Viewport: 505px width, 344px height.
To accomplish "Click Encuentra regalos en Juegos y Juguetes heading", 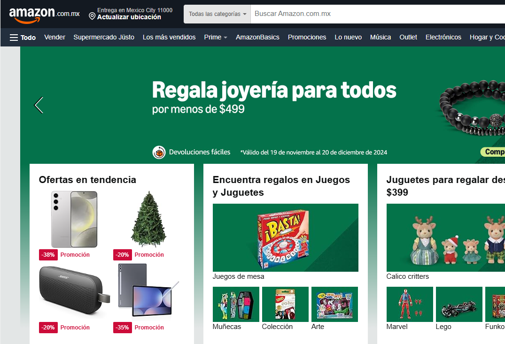I will (281, 186).
